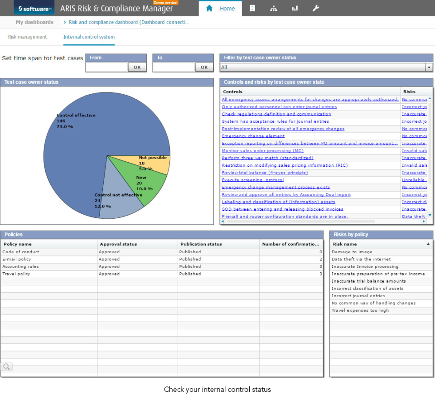This screenshot has height=400, width=435.
Task: Sort Risks by policy using Risk name arrow
Action: [x=428, y=244]
